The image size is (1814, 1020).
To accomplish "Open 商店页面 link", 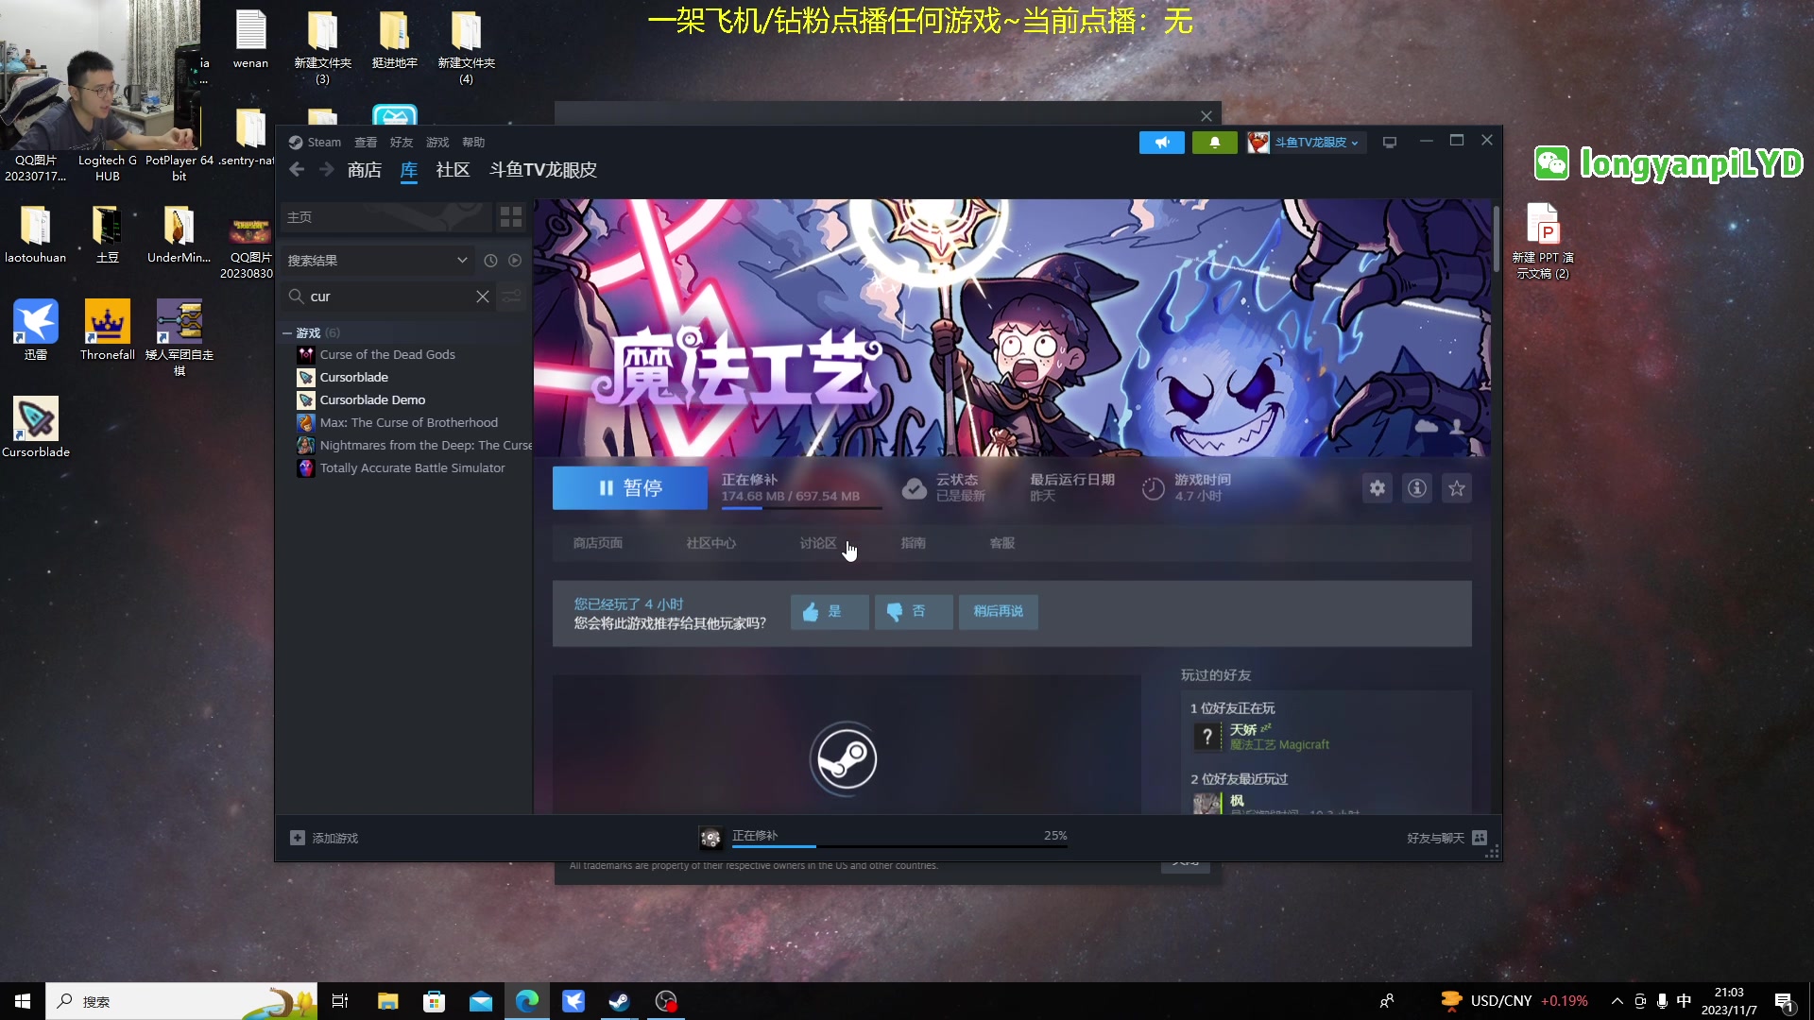I will pyautogui.click(x=598, y=543).
